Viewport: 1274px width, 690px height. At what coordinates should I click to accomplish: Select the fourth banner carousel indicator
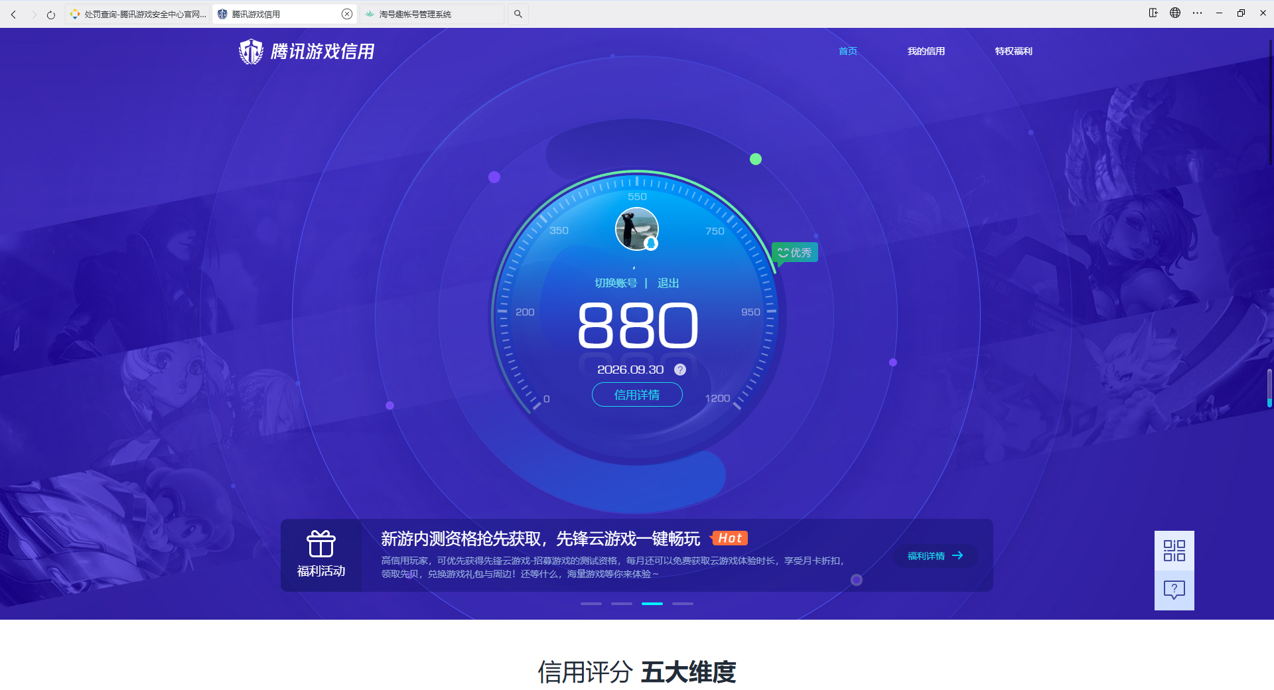683,604
